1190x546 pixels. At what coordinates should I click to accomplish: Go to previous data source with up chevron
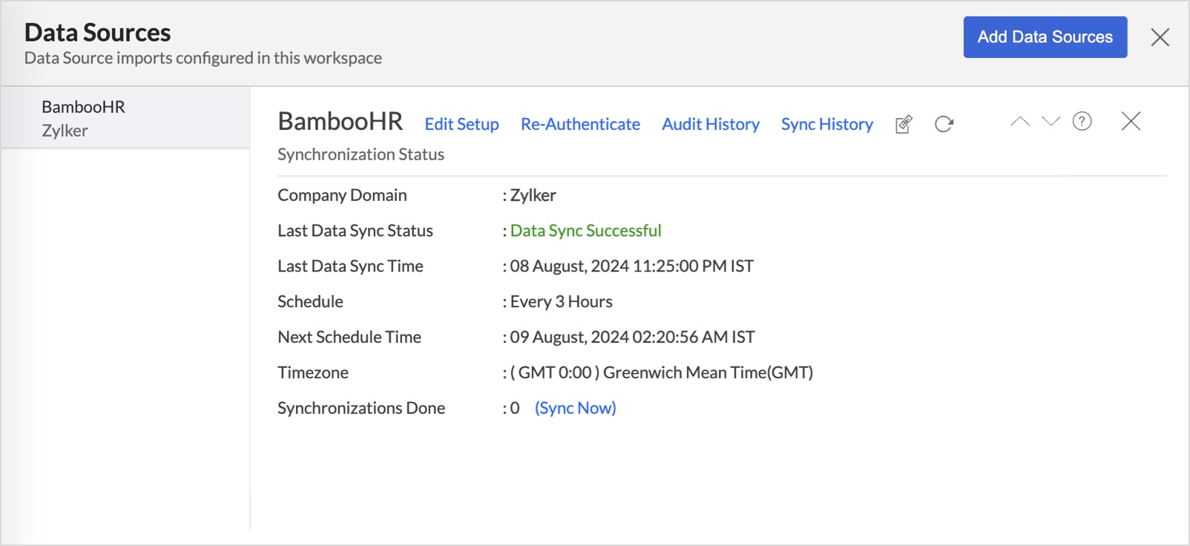[x=1020, y=121]
